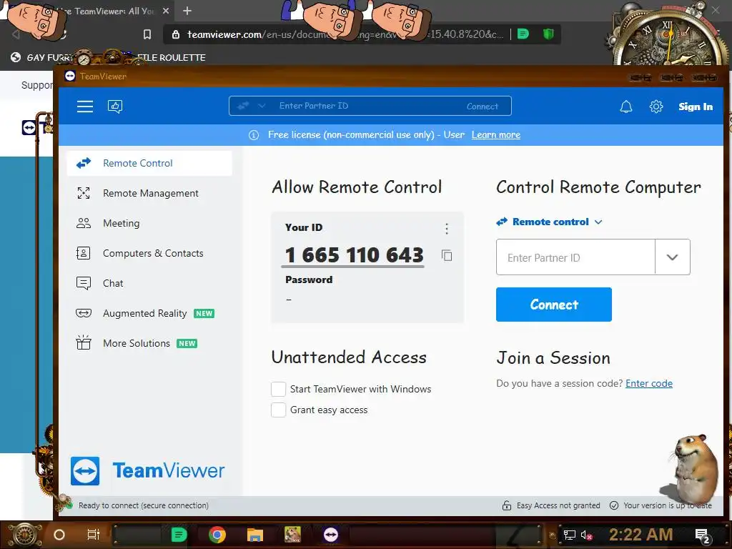Click Connect in the top search bar
This screenshot has height=549, width=732.
click(483, 107)
